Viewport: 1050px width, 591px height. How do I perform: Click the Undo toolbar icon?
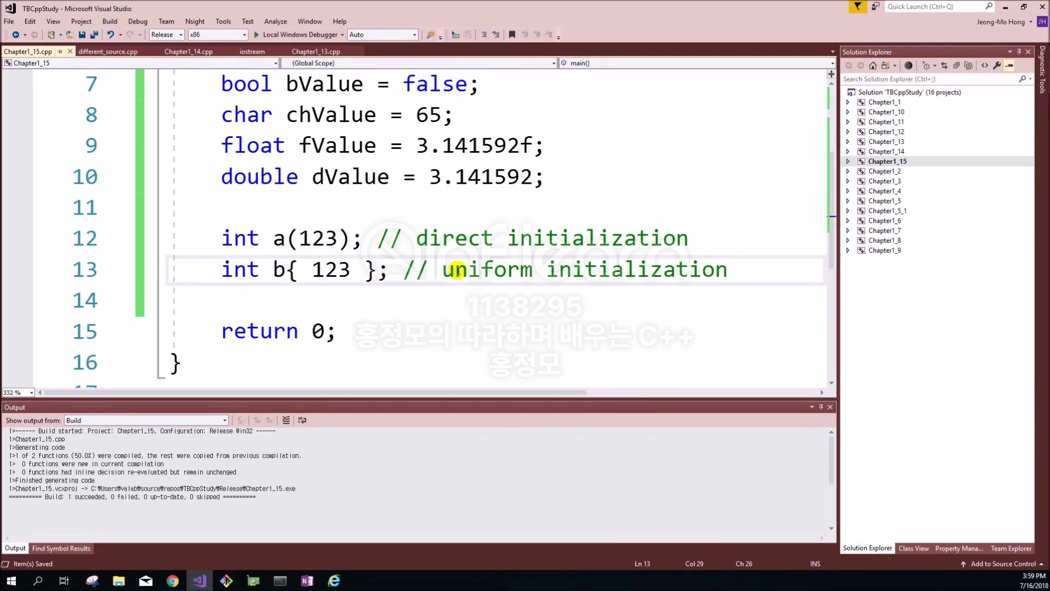(x=110, y=34)
